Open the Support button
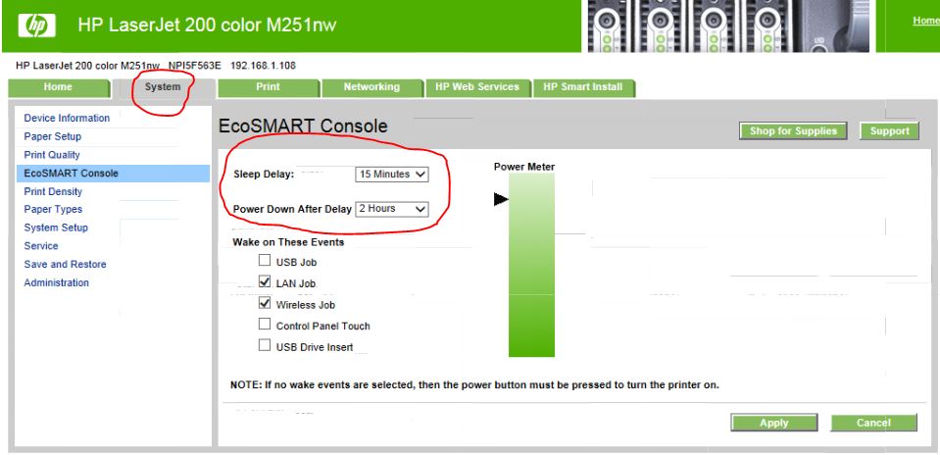The width and height of the screenshot is (940, 455). 890,130
